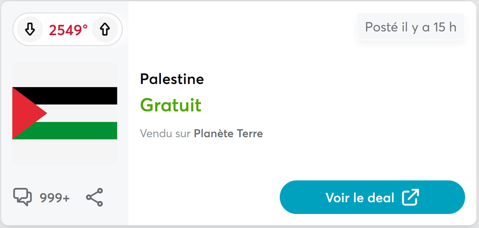The width and height of the screenshot is (479, 228).
Task: Click the share icon
Action: (94, 197)
